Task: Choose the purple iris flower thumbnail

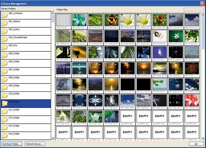Action: pos(111,116)
